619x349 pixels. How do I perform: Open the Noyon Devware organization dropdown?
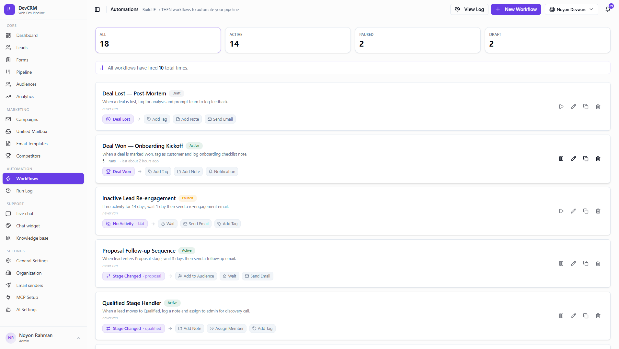[571, 9]
